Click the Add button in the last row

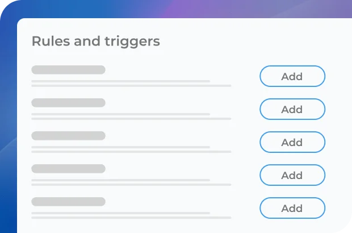coord(292,208)
